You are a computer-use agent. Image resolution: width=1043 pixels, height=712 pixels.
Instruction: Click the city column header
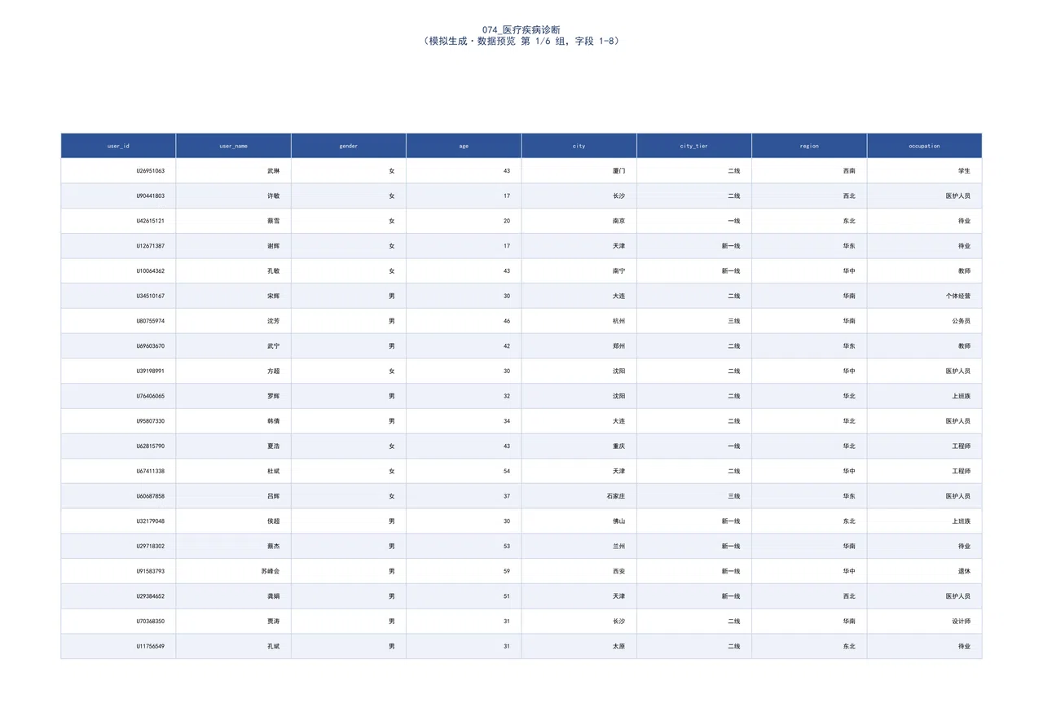(579, 146)
